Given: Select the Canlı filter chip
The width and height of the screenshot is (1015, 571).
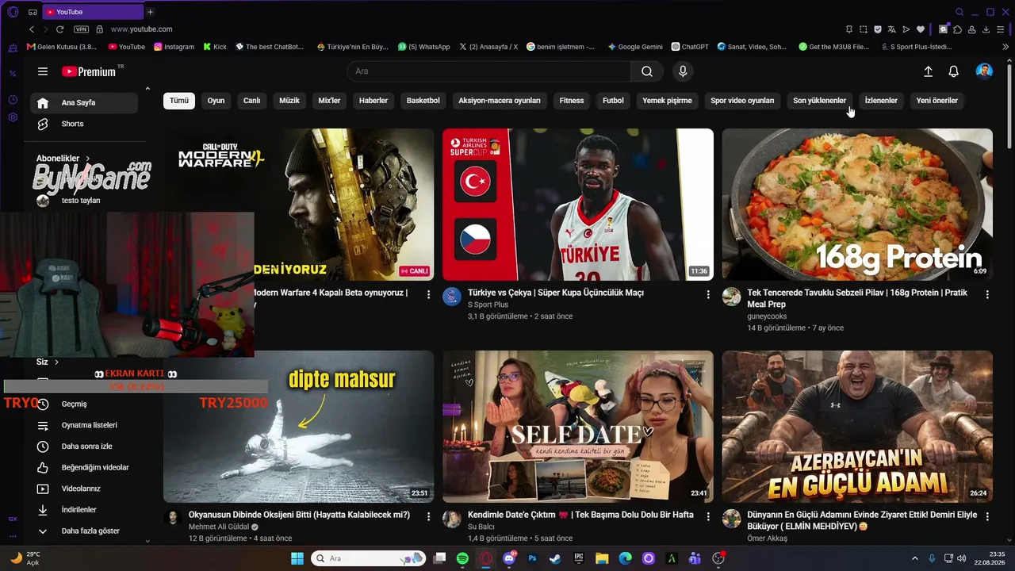Looking at the screenshot, I should (251, 101).
